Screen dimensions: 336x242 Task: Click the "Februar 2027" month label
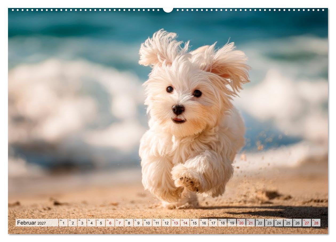(31, 223)
